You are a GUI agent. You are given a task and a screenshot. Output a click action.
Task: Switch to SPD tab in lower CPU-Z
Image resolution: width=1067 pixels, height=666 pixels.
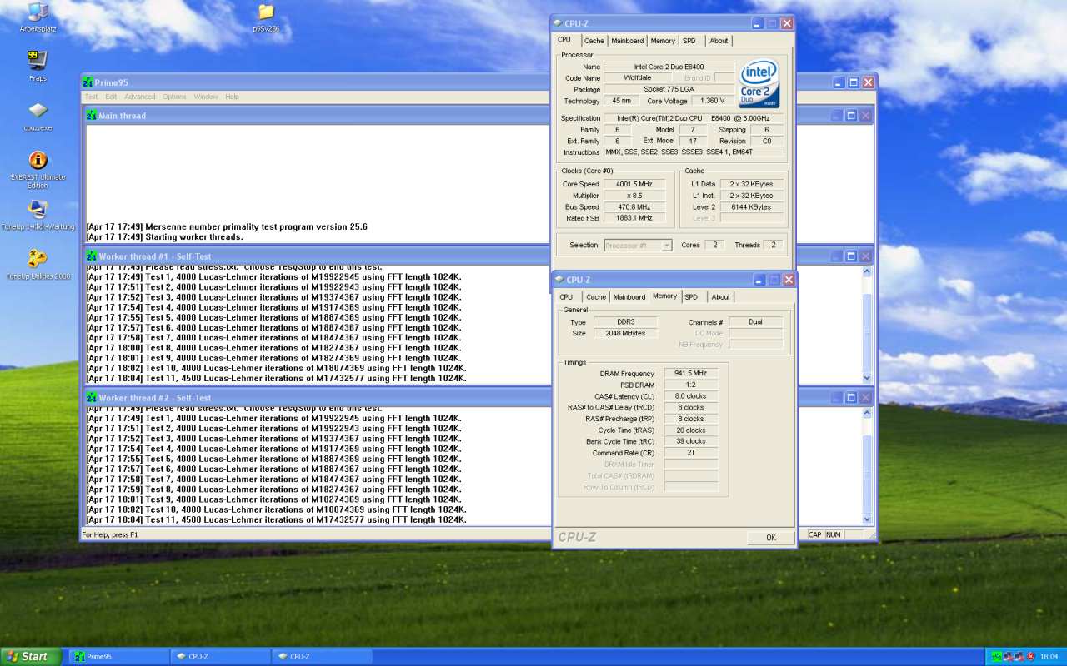coord(691,297)
